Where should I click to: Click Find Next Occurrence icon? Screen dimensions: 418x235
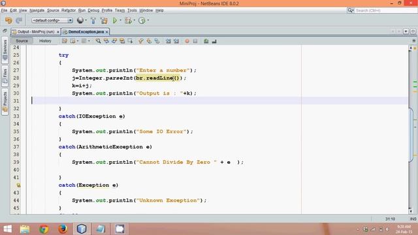tap(114, 41)
